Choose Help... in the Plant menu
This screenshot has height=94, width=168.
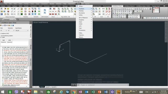[x=84, y=33]
